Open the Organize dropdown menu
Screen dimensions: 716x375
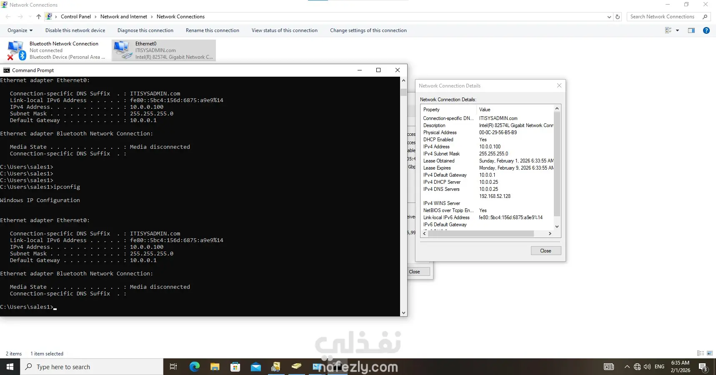coord(20,30)
